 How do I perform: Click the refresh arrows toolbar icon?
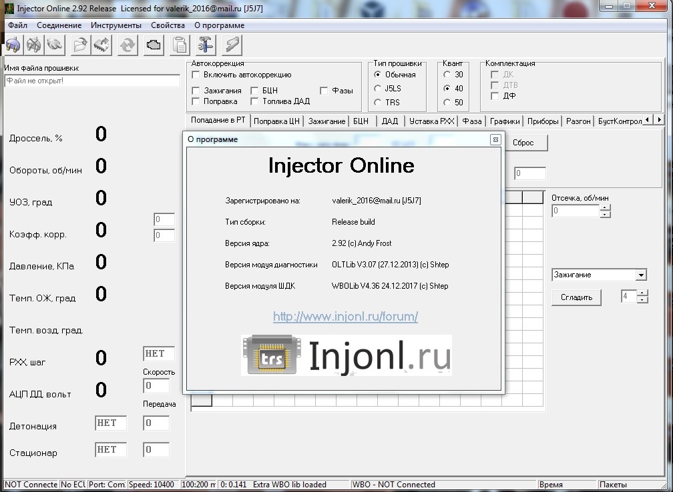point(128,45)
